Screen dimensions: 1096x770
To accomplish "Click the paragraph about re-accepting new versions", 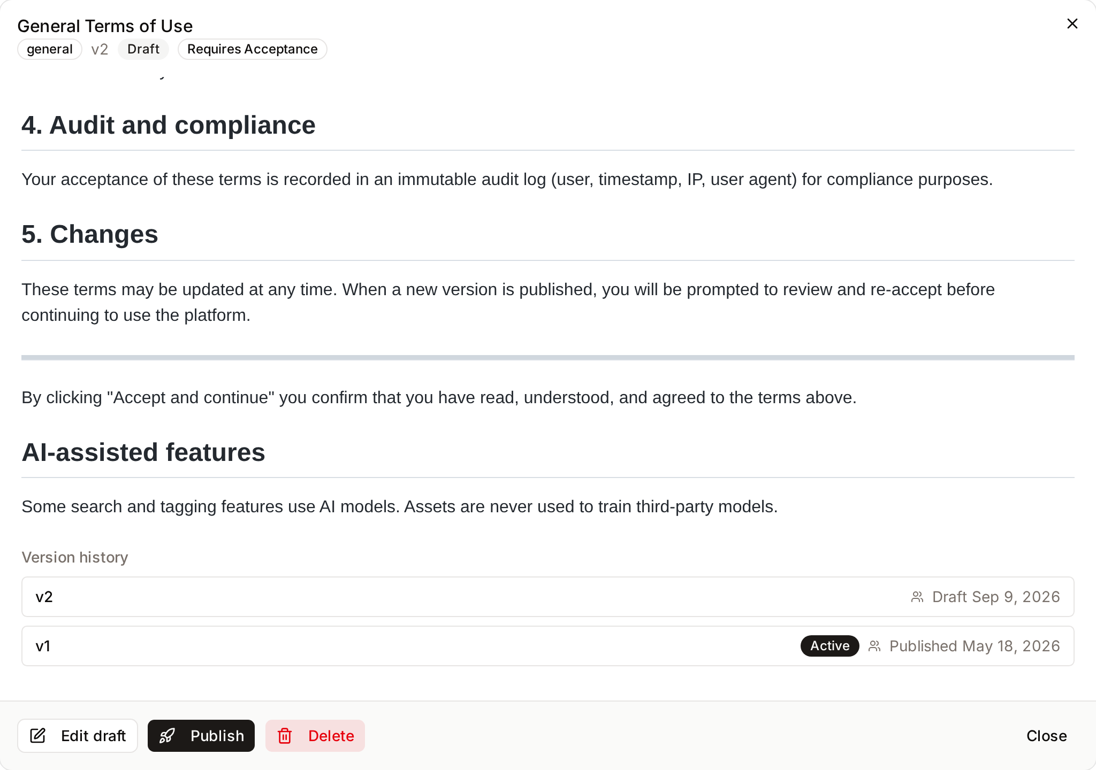I will pyautogui.click(x=508, y=302).
